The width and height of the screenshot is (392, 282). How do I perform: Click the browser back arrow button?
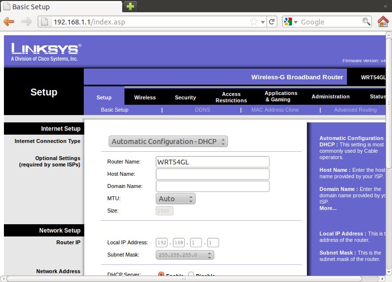pos(9,22)
